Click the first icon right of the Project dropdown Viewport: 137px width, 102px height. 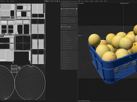pyautogui.click(x=53, y=1)
